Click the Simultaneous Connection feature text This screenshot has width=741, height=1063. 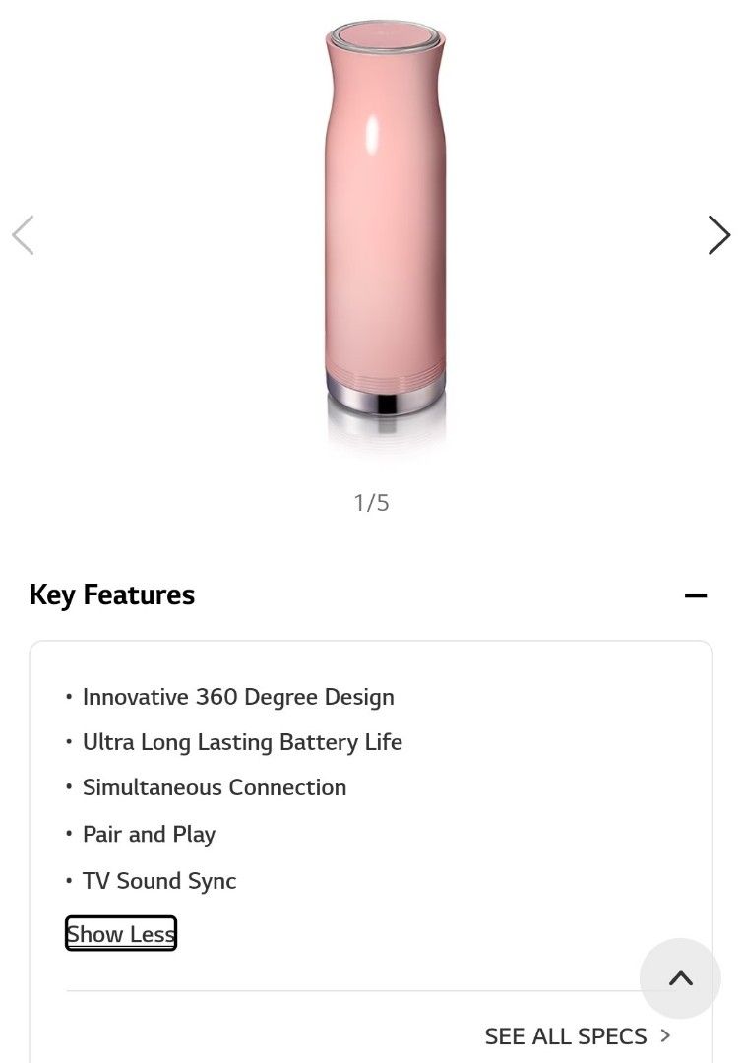[215, 787]
